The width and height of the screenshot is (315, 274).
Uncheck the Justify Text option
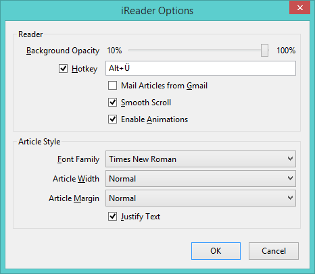112,217
